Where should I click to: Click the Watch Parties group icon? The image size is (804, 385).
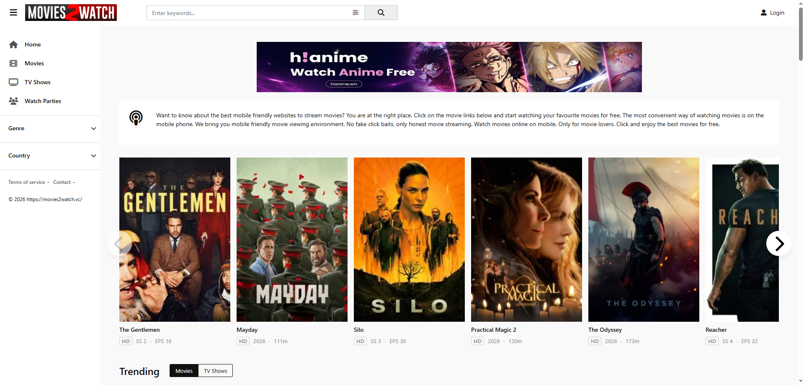tap(13, 101)
